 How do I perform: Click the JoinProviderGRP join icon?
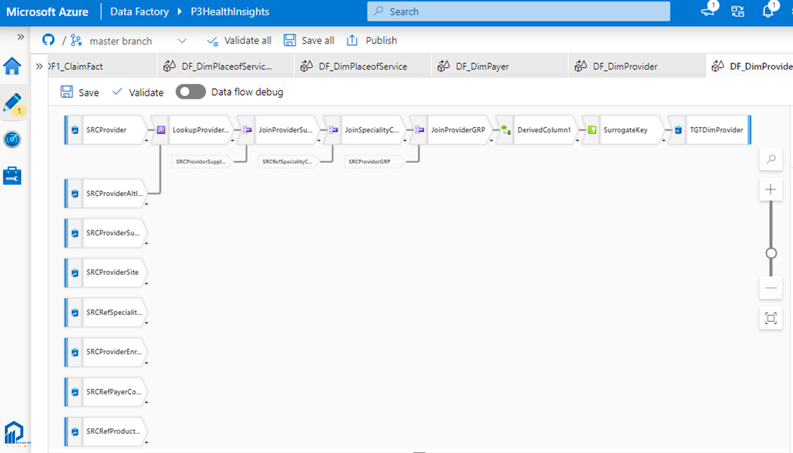point(420,130)
